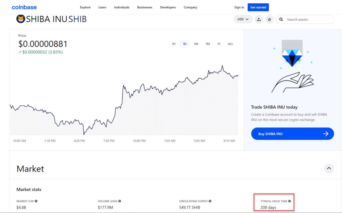Image resolution: width=342 pixels, height=213 pixels.
Task: Click the $4.8B market cap value
Action: click(21, 207)
